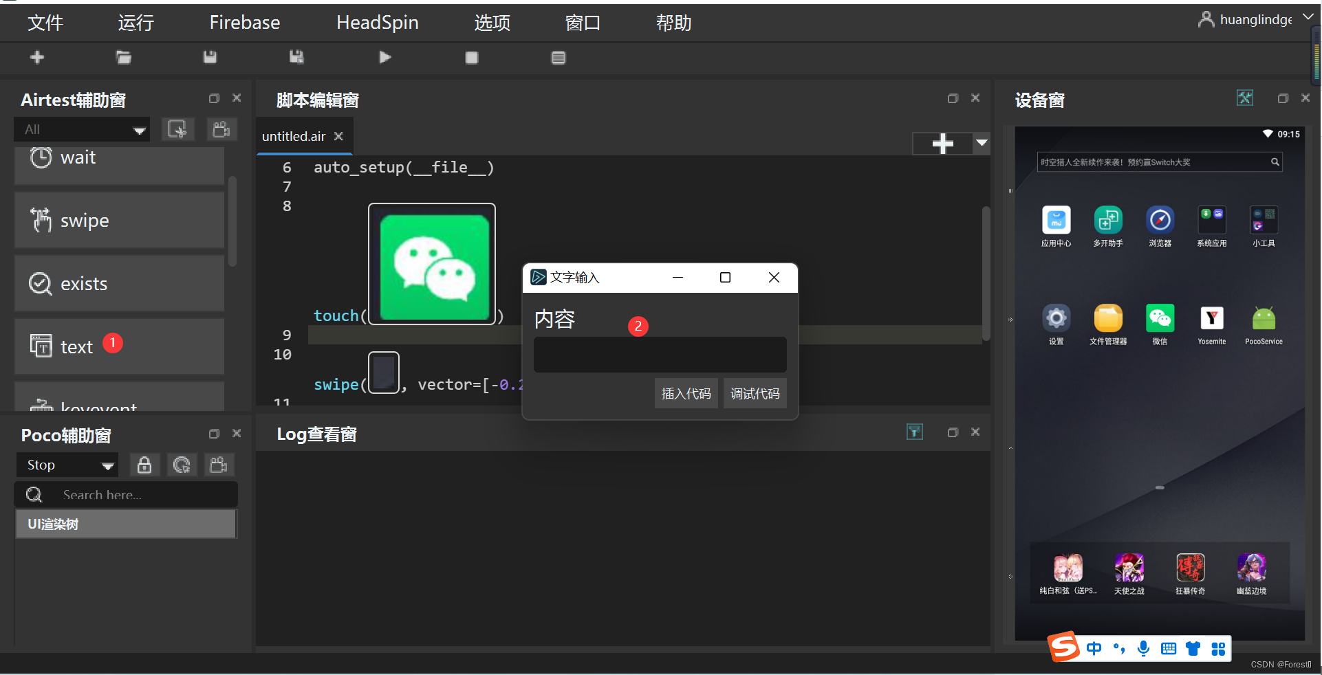
Task: Tap the 小工具 folder on device
Action: [x=1264, y=226]
